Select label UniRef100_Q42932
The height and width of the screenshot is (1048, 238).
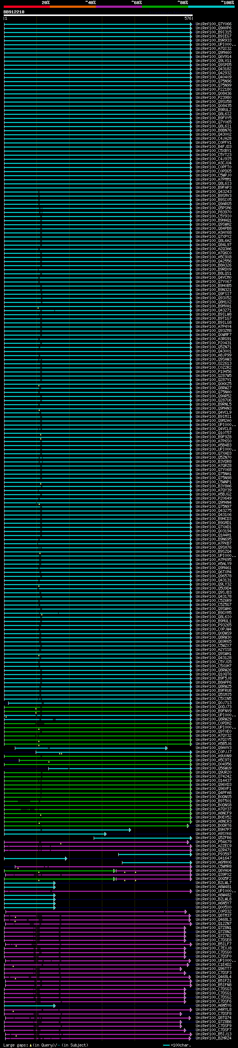[x=213, y=73]
